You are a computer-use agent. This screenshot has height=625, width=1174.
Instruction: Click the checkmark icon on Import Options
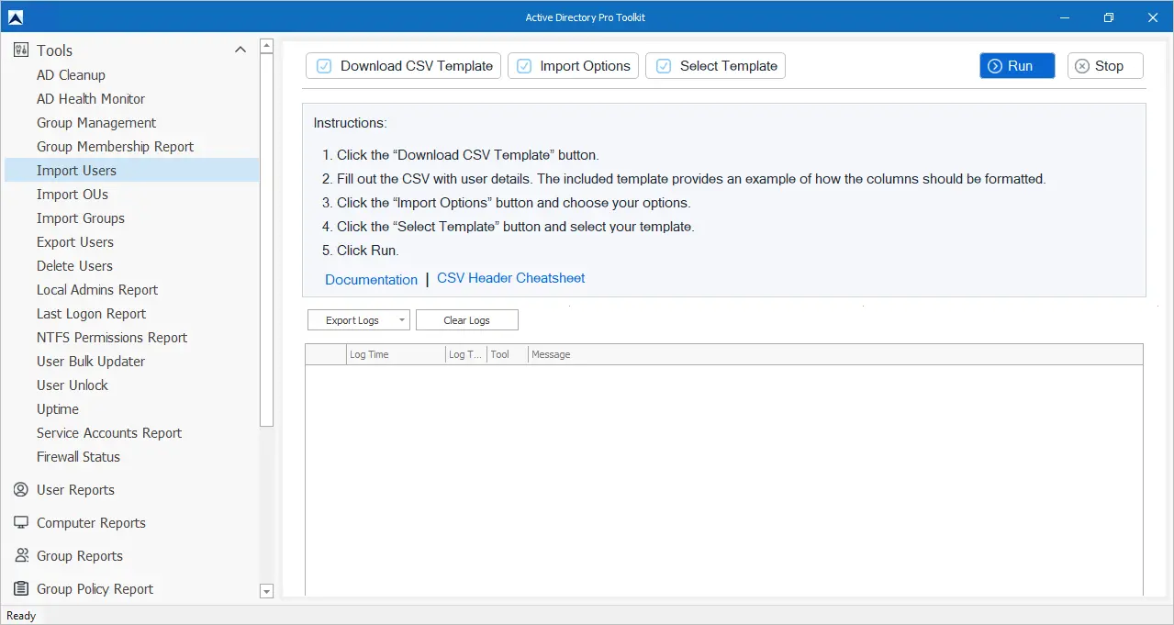point(524,66)
